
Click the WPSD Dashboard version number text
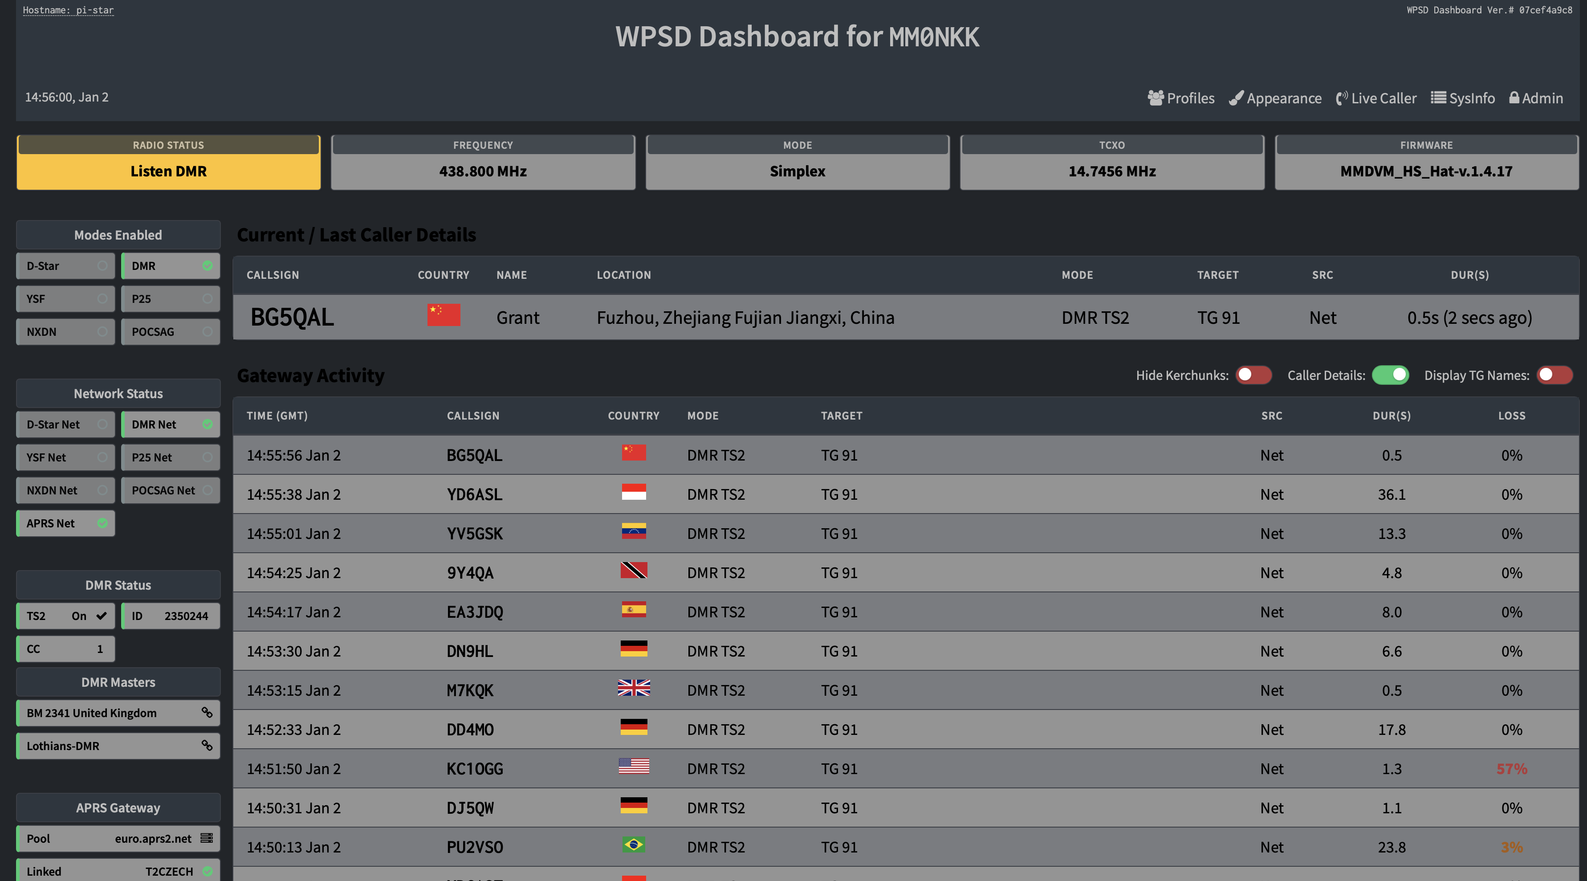(x=1489, y=10)
